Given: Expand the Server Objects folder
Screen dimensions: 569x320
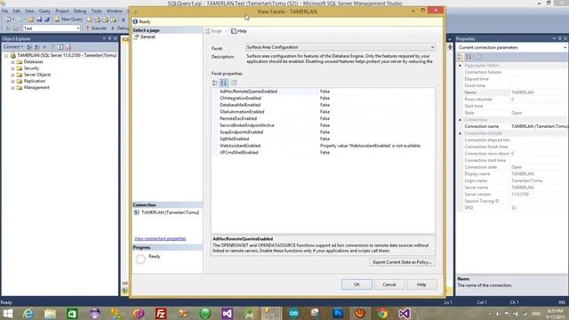Looking at the screenshot, I should point(12,75).
